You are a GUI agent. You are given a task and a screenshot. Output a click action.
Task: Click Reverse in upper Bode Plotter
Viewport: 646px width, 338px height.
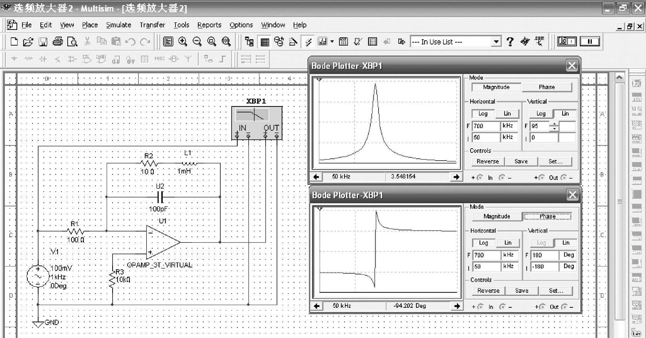pyautogui.click(x=487, y=161)
